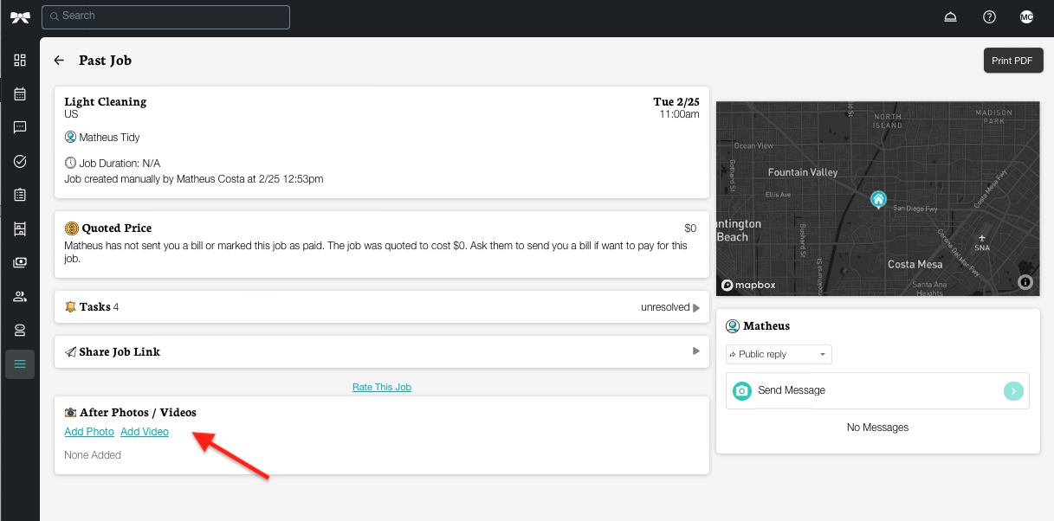Image resolution: width=1054 pixels, height=521 pixels.
Task: Open the people icon in sidebar
Action: tap(20, 297)
